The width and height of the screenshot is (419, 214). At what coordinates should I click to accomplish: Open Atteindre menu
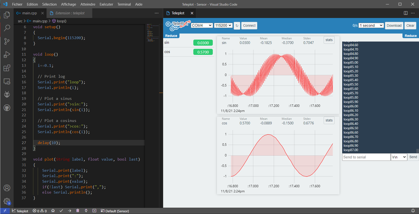tap(88, 4)
